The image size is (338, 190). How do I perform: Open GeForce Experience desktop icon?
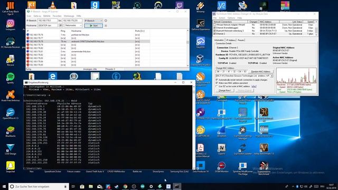tap(201, 25)
